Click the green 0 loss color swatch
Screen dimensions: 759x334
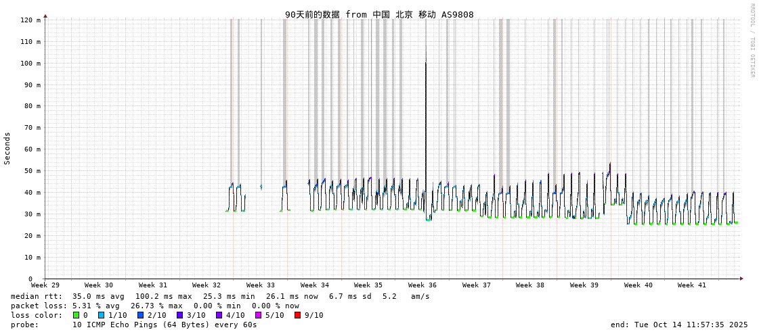(76, 315)
